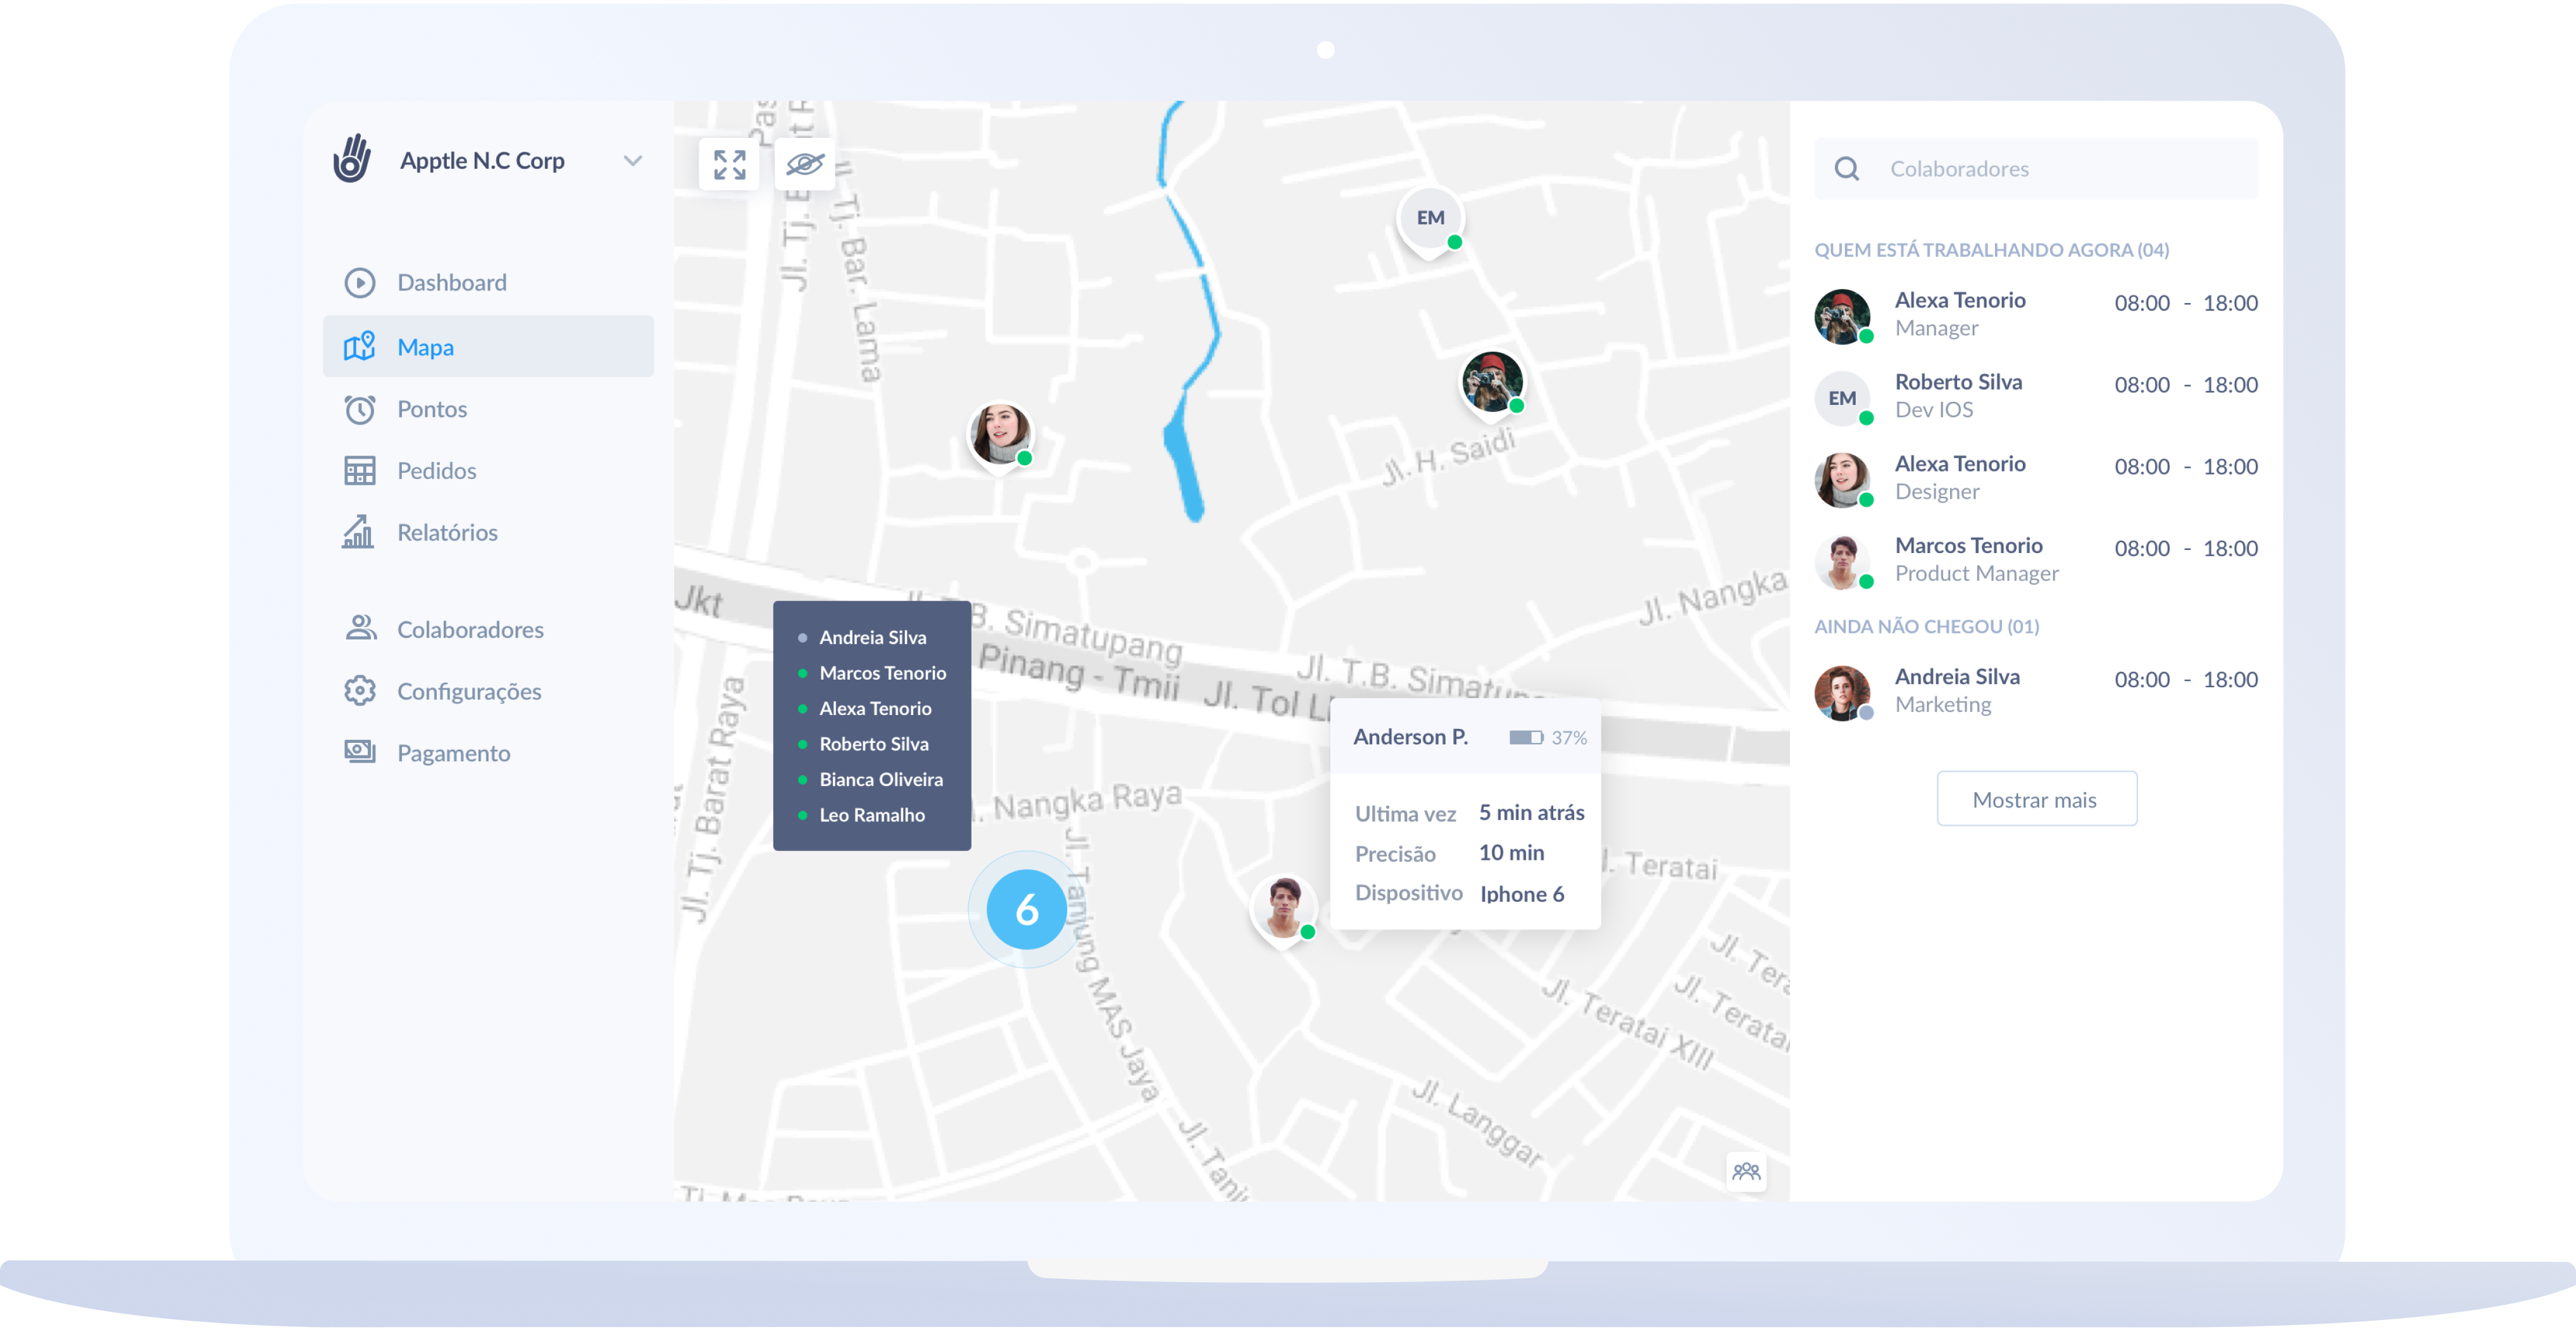The width and height of the screenshot is (2576, 1332).
Task: Select the Mapa menu item
Action: pos(488,347)
